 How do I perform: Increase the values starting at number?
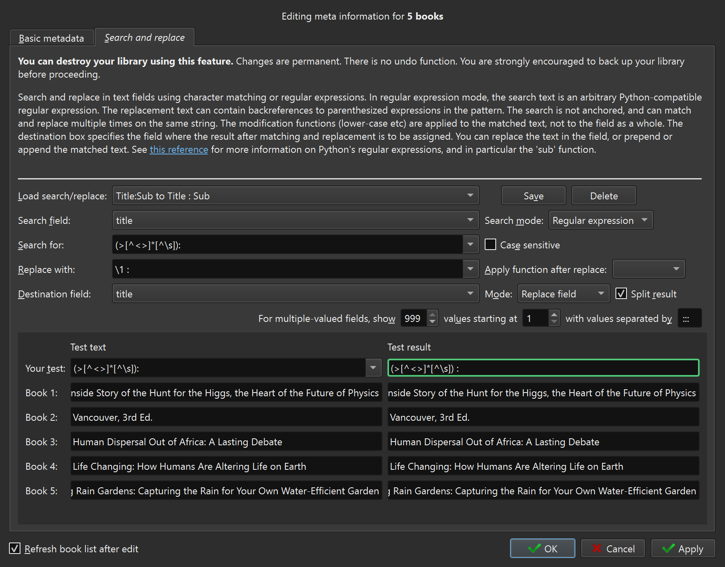tap(554, 315)
